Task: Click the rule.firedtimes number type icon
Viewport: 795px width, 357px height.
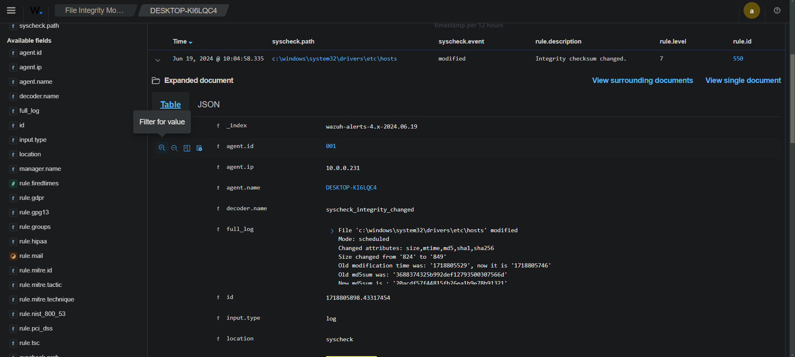Action: [x=13, y=183]
